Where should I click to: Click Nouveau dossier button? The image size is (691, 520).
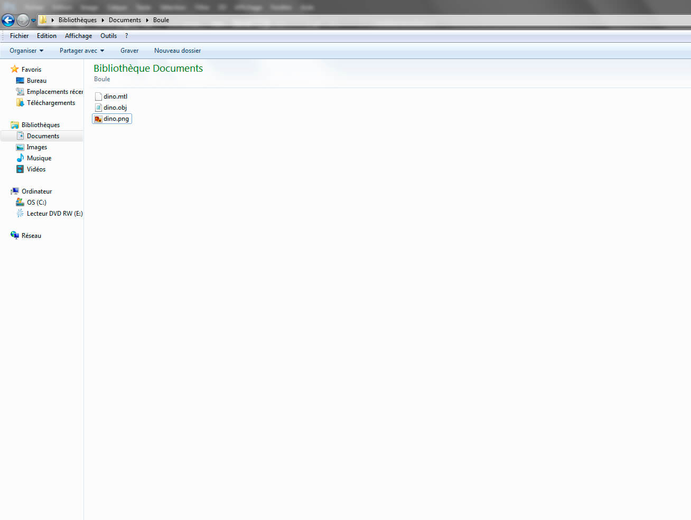pos(178,51)
